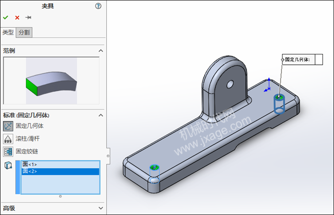Click the blue coordinate triad on model

pos(268,85)
